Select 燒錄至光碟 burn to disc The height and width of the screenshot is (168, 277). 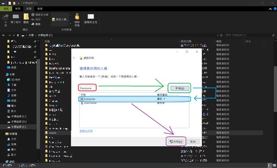[40, 15]
